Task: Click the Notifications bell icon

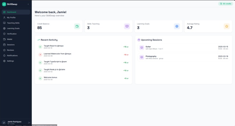Action: (4, 56)
